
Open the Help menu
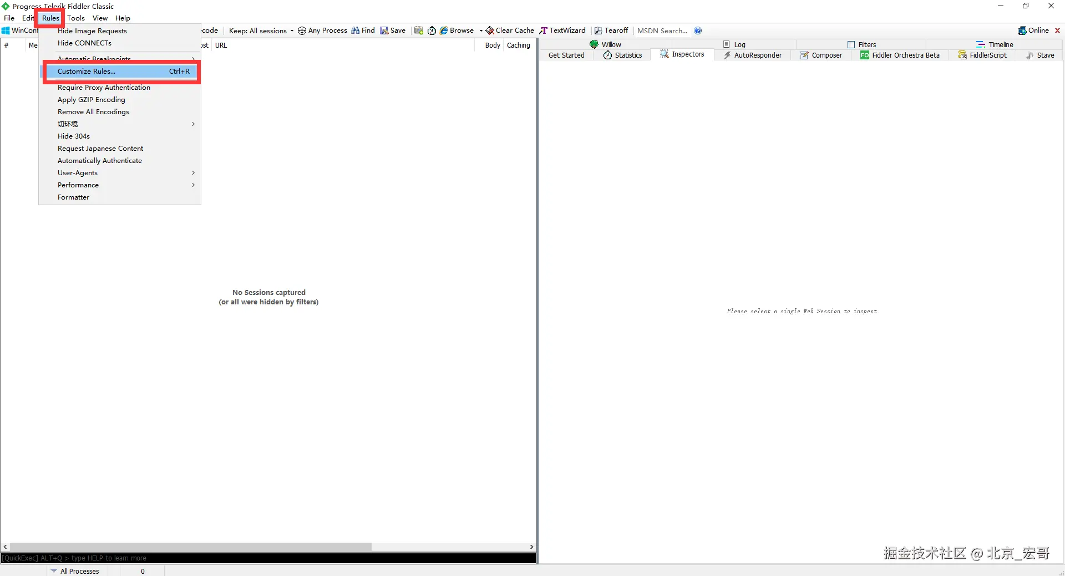[123, 18]
